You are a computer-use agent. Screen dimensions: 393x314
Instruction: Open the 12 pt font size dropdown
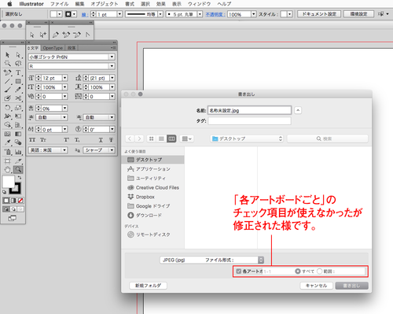click(x=64, y=78)
